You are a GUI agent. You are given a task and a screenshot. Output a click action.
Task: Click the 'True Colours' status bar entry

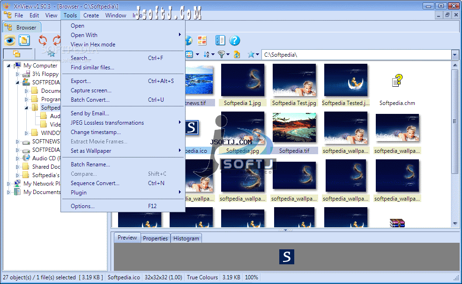click(202, 277)
